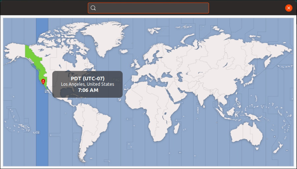
Task: Pick New Zealand on the map
Action: (278, 148)
